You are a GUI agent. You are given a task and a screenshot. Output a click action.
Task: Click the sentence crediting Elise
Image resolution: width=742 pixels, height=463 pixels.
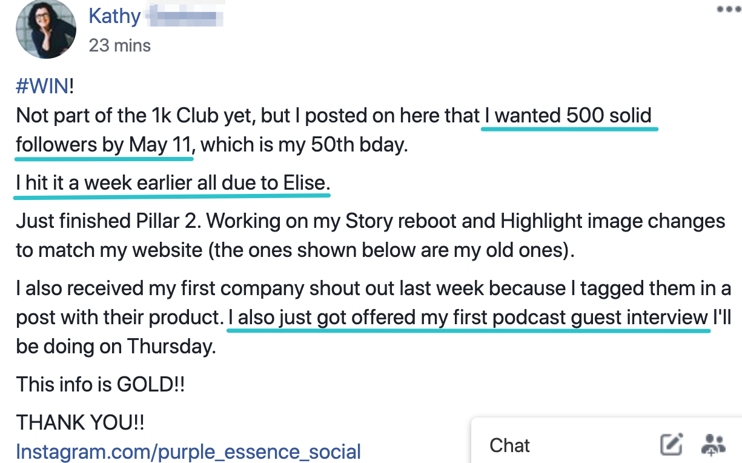click(173, 183)
